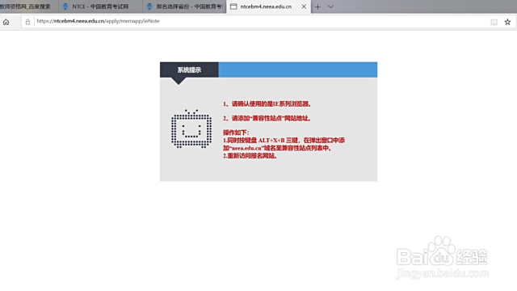Viewport: 517px width, 291px height.
Task: Open reading view from address bar
Action: tap(494, 22)
